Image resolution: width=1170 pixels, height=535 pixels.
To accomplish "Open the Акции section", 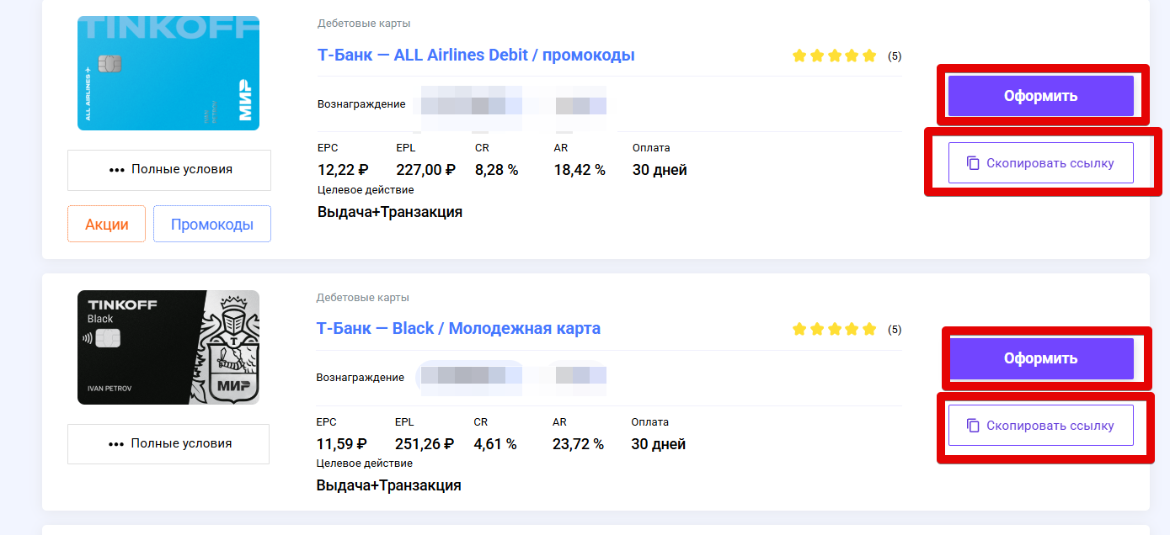I will 107,225.
